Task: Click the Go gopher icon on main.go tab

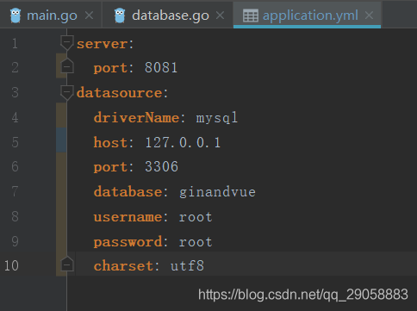Action: click(x=16, y=16)
